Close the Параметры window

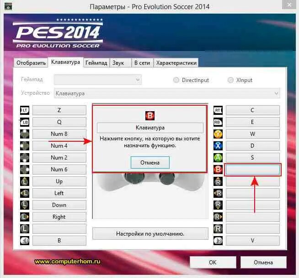click(x=289, y=5)
